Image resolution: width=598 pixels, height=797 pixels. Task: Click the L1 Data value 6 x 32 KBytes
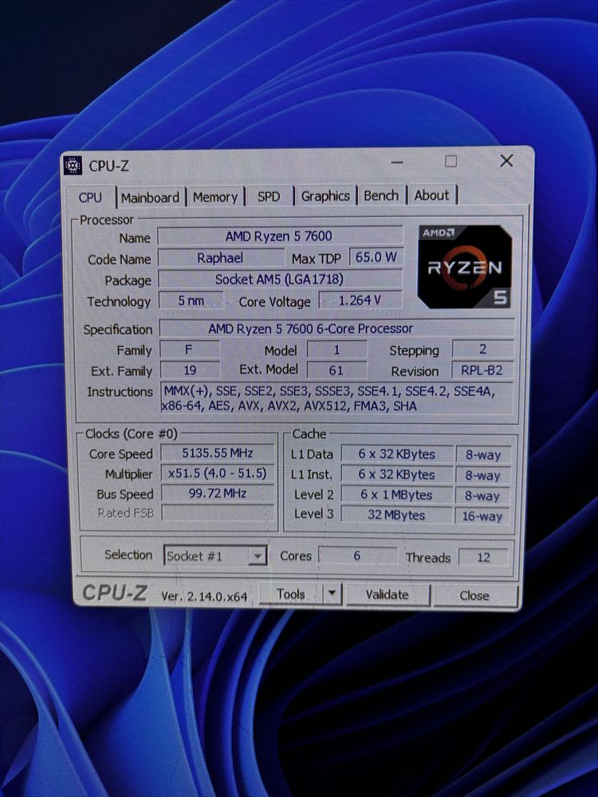pos(396,454)
